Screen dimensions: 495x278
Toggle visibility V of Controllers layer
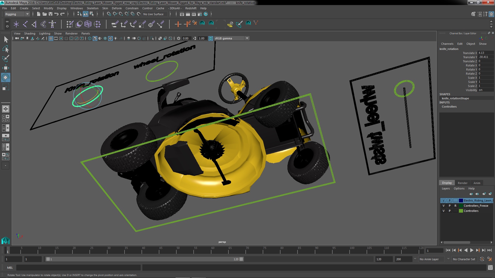(x=443, y=211)
